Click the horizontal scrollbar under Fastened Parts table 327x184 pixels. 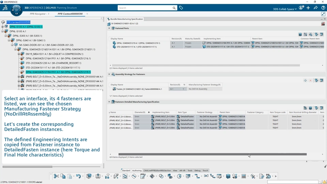[206, 65]
